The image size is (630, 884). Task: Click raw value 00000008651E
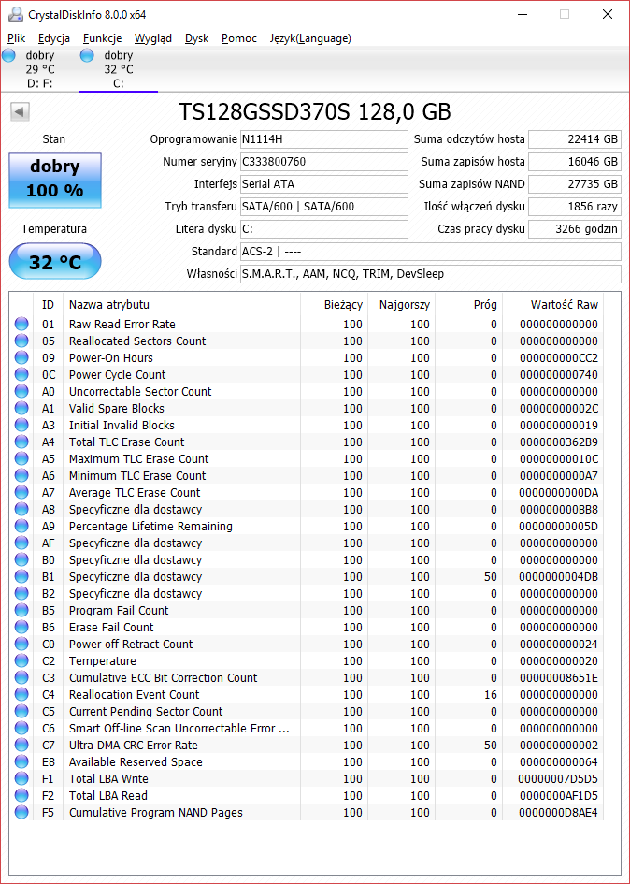559,677
